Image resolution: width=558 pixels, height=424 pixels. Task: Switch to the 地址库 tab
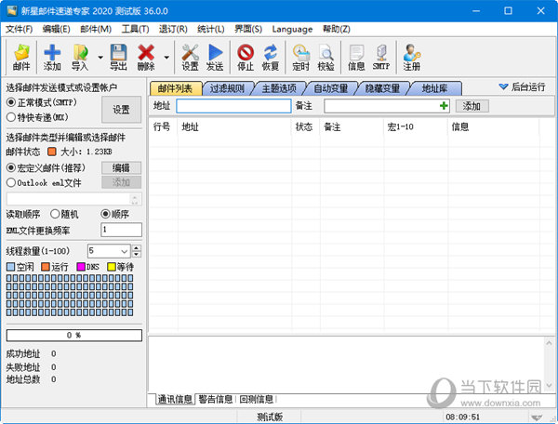[x=434, y=88]
